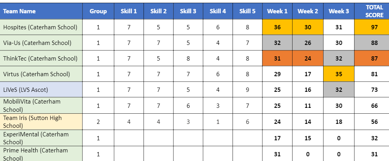This screenshot has width=389, height=161.
Task: Click Virtus gold Week 3 score 35
Action: [339, 74]
